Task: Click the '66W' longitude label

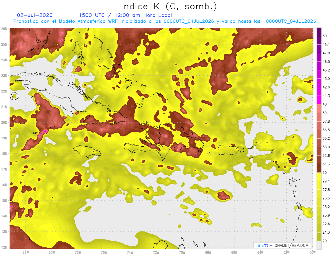Action: [234, 252]
